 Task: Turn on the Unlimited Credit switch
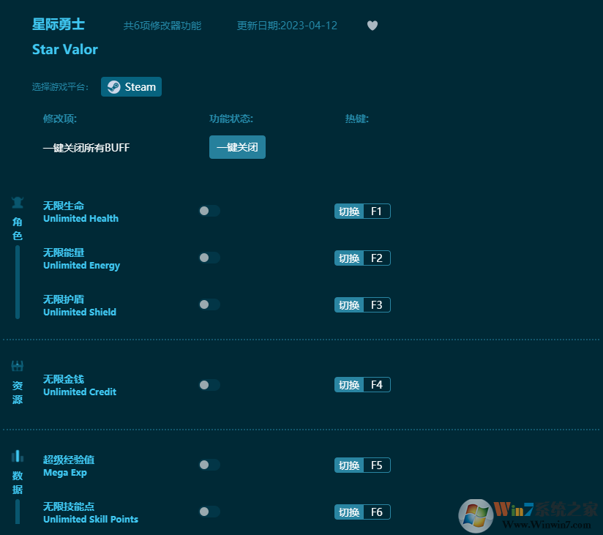point(209,384)
